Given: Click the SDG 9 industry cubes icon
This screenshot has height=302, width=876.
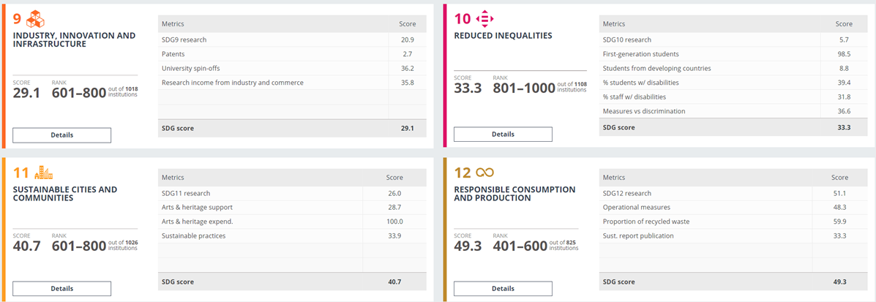Looking at the screenshot, I should click(x=37, y=18).
